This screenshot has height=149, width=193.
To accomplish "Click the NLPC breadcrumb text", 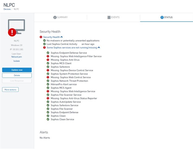I will (x=16, y=9).
